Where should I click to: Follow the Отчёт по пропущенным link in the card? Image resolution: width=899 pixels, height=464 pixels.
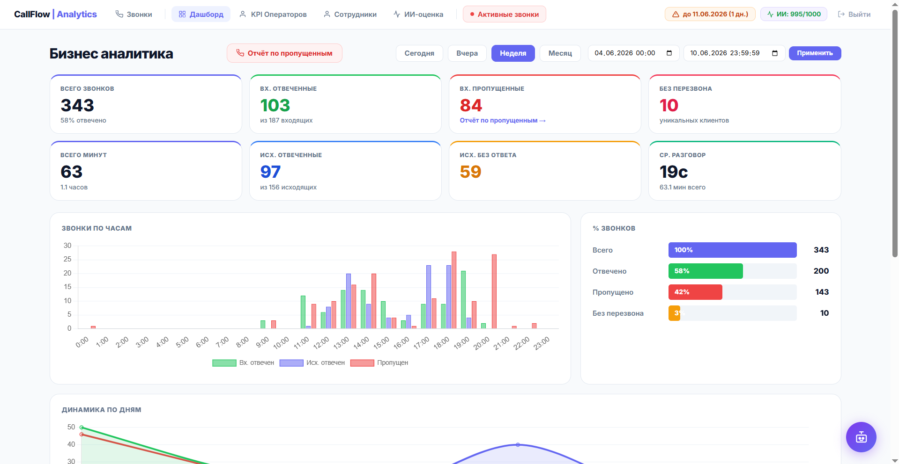pyautogui.click(x=503, y=120)
